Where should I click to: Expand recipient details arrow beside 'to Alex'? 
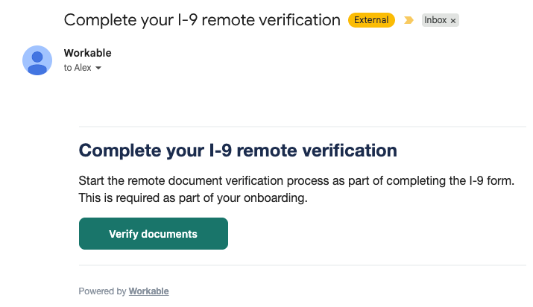[x=98, y=68]
